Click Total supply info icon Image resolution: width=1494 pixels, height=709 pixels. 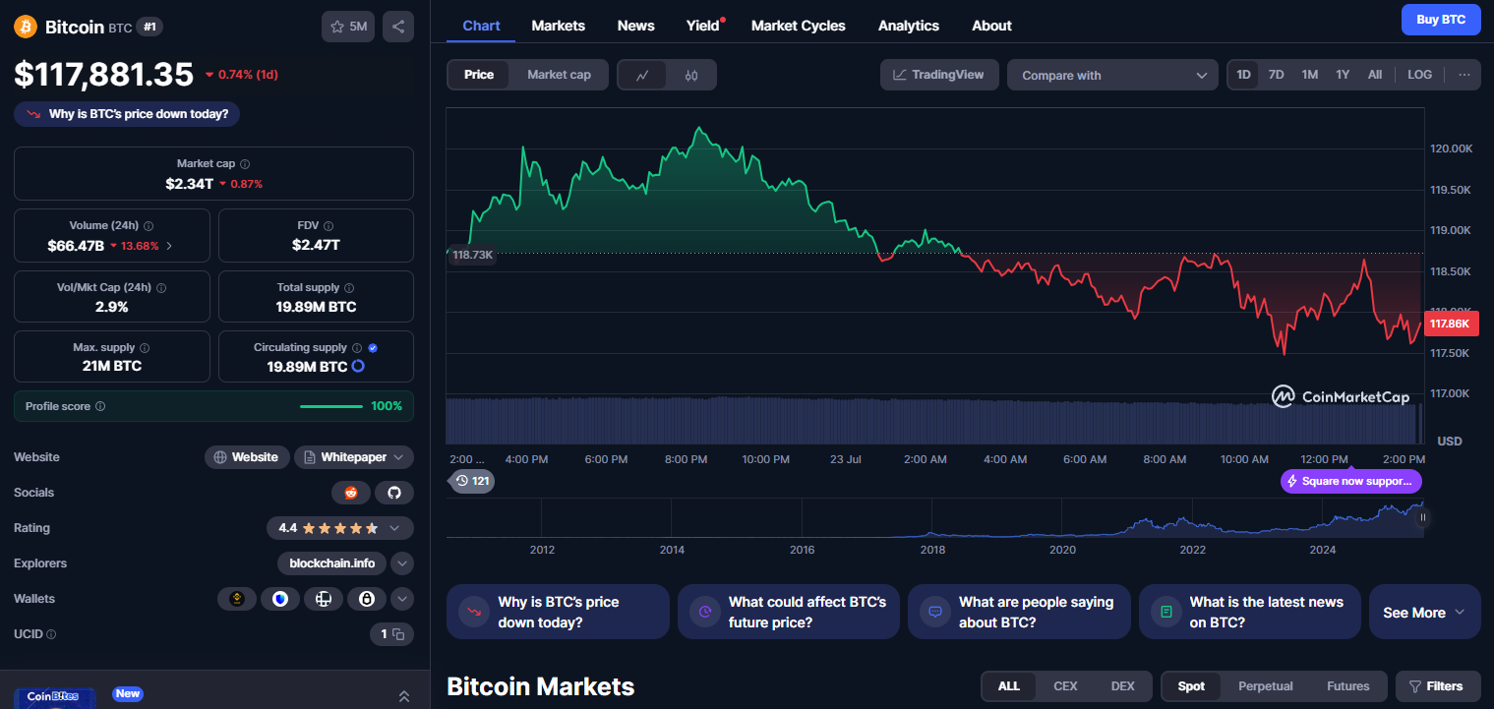pyautogui.click(x=349, y=288)
